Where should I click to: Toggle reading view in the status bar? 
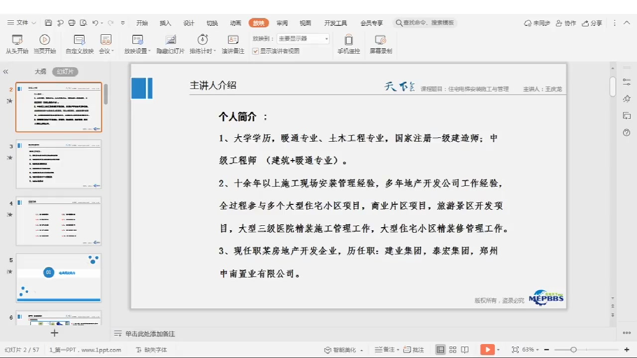click(x=465, y=350)
